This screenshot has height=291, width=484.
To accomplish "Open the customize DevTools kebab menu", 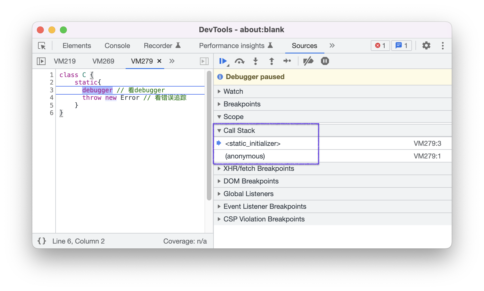I will 443,45.
